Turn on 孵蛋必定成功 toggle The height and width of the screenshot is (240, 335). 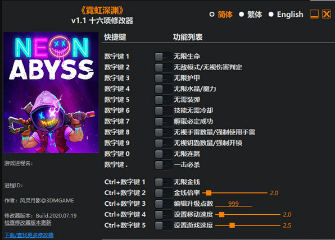[x=163, y=122]
